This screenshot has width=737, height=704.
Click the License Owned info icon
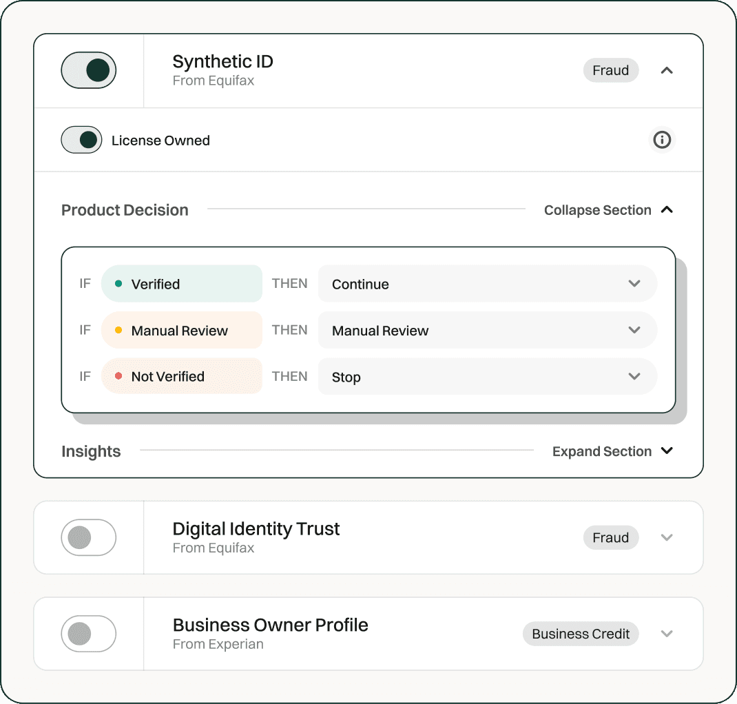(662, 140)
